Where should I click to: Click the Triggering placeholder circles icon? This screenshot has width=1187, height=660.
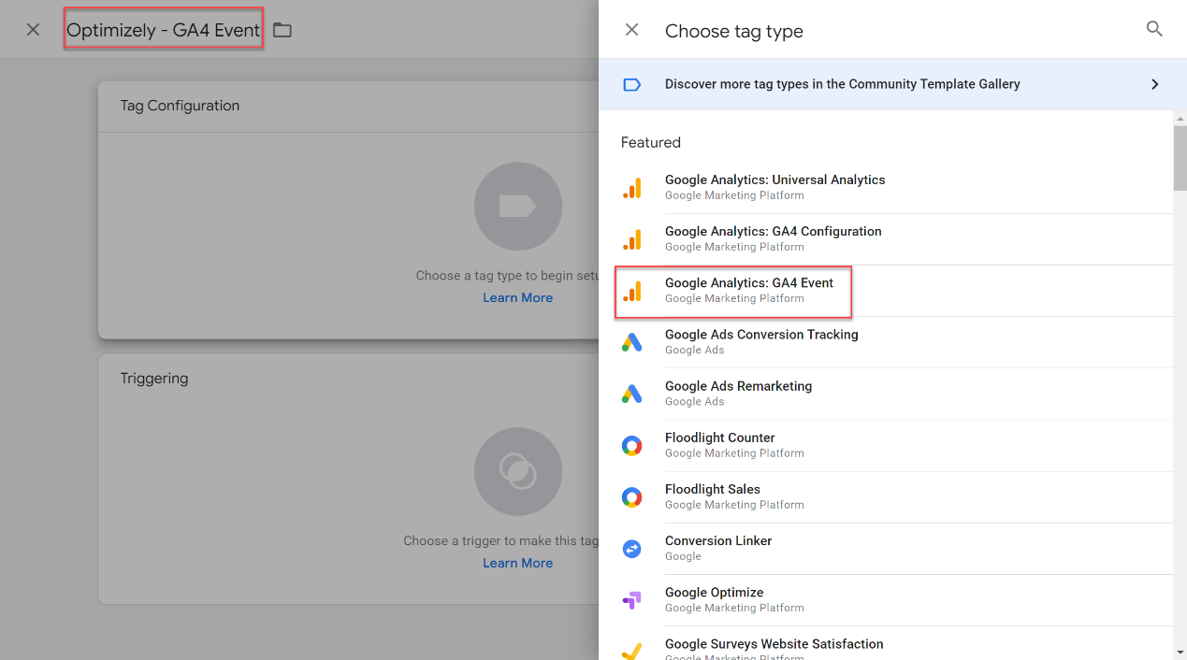pyautogui.click(x=517, y=471)
